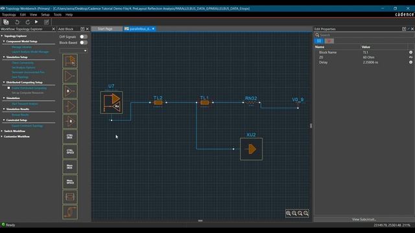
Task: Click the Run simulation play icon
Action: [36, 22]
